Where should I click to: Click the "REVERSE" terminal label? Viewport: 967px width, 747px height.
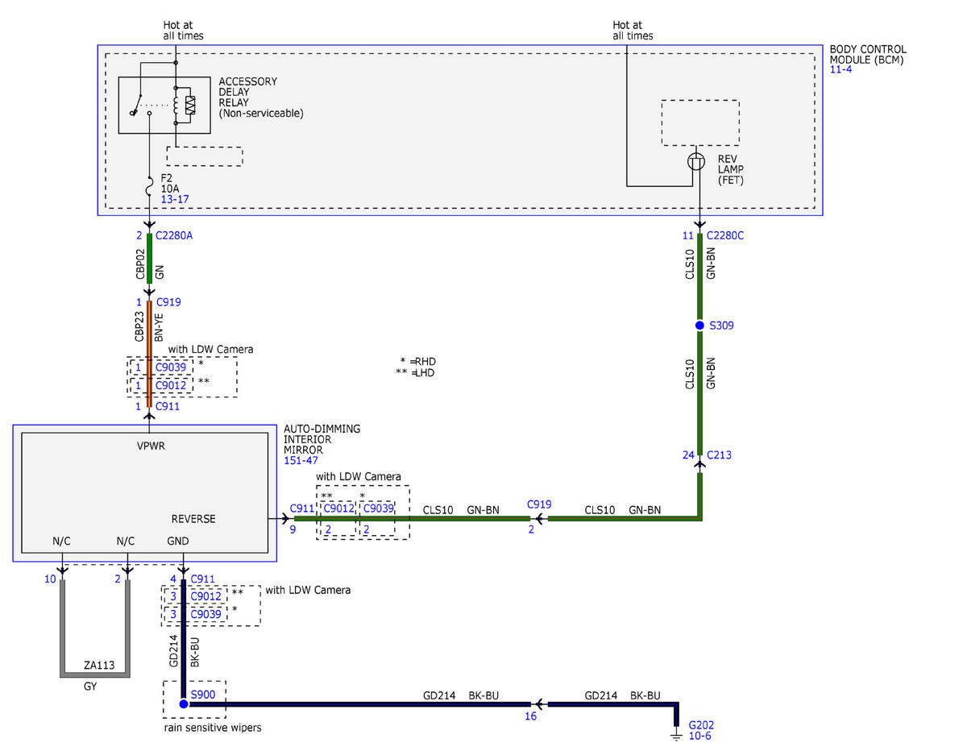coord(193,519)
